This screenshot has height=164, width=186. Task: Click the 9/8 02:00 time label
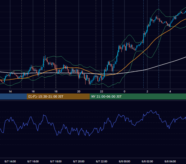(147, 161)
